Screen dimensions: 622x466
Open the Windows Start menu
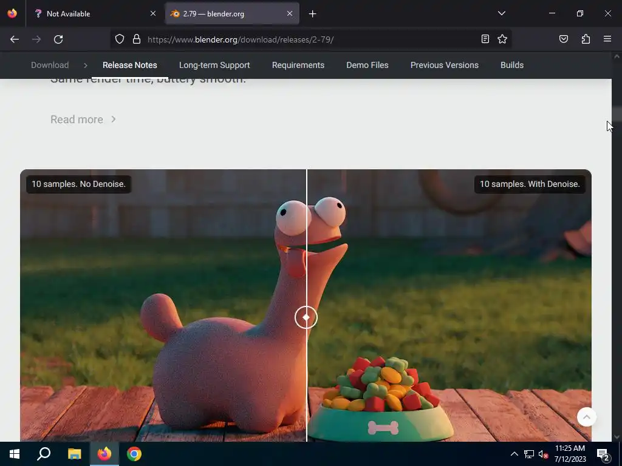[15, 454]
